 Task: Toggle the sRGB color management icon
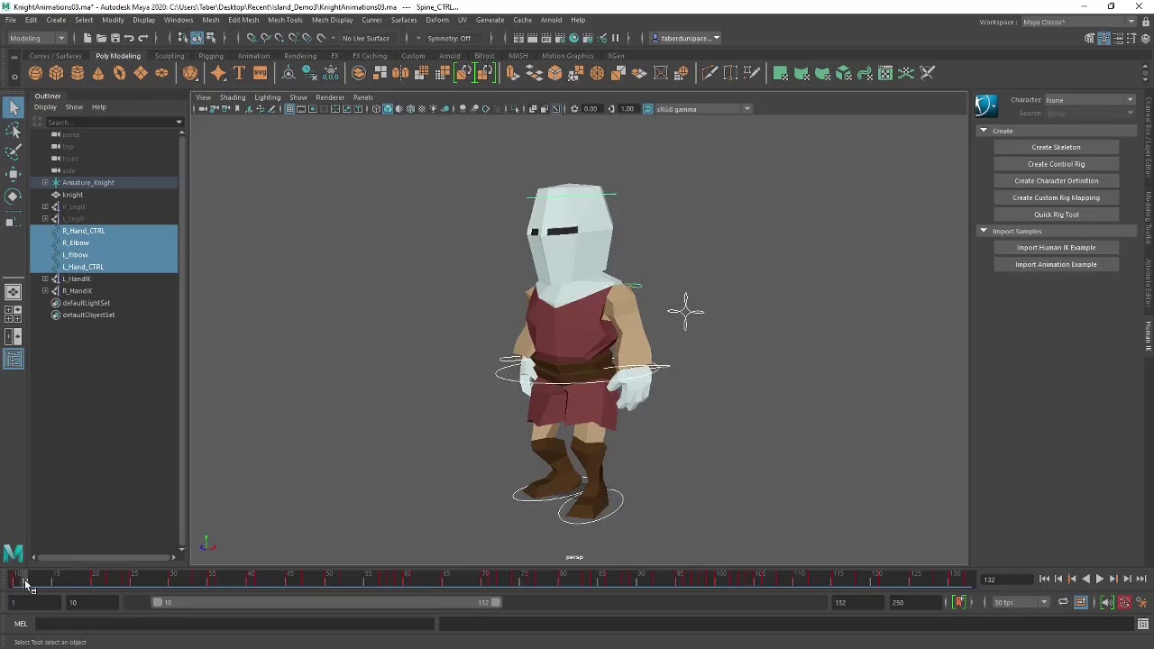pyautogui.click(x=647, y=109)
